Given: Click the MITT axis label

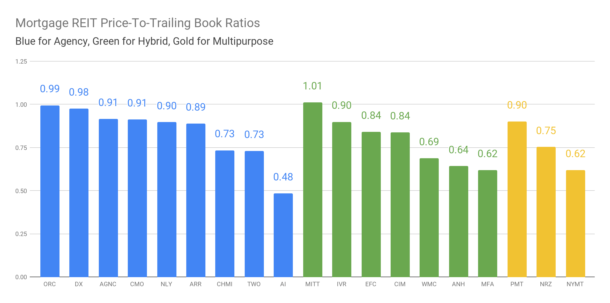Looking at the screenshot, I should pyautogui.click(x=313, y=284).
